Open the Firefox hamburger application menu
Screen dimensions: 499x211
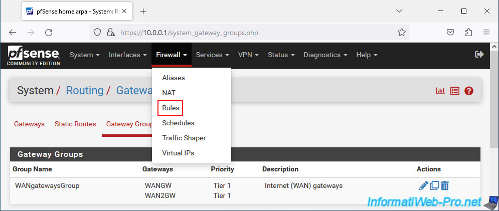(486, 32)
